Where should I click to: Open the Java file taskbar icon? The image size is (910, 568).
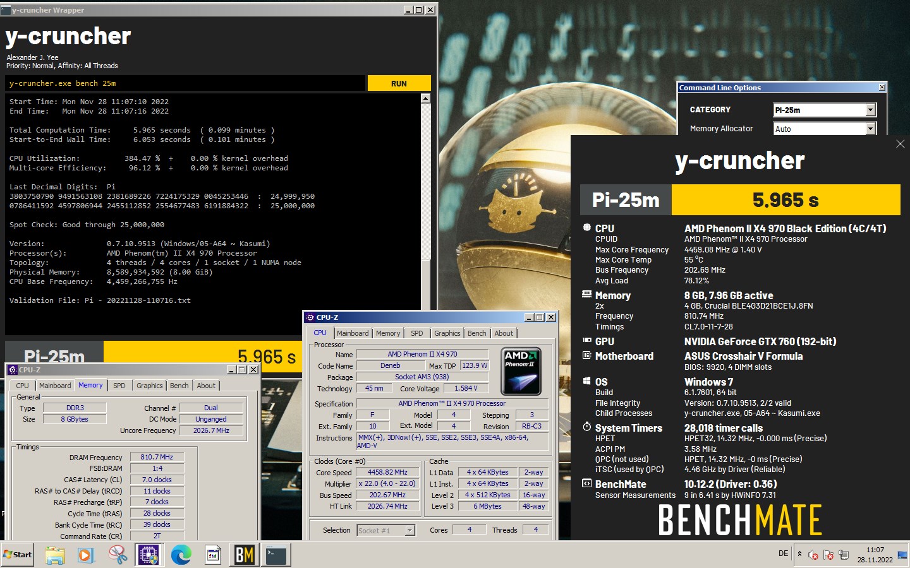[x=213, y=555]
